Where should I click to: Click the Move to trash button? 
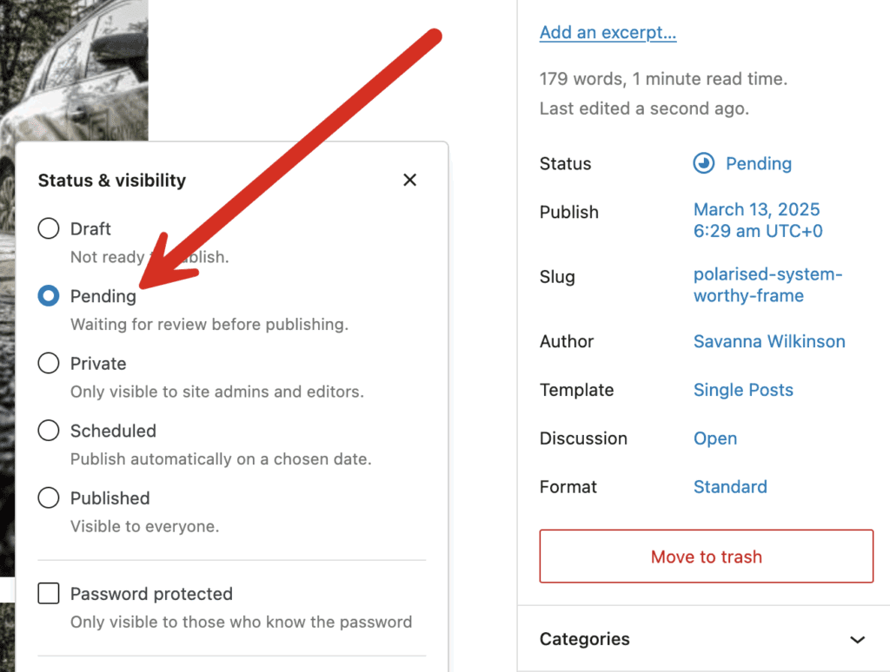click(706, 557)
